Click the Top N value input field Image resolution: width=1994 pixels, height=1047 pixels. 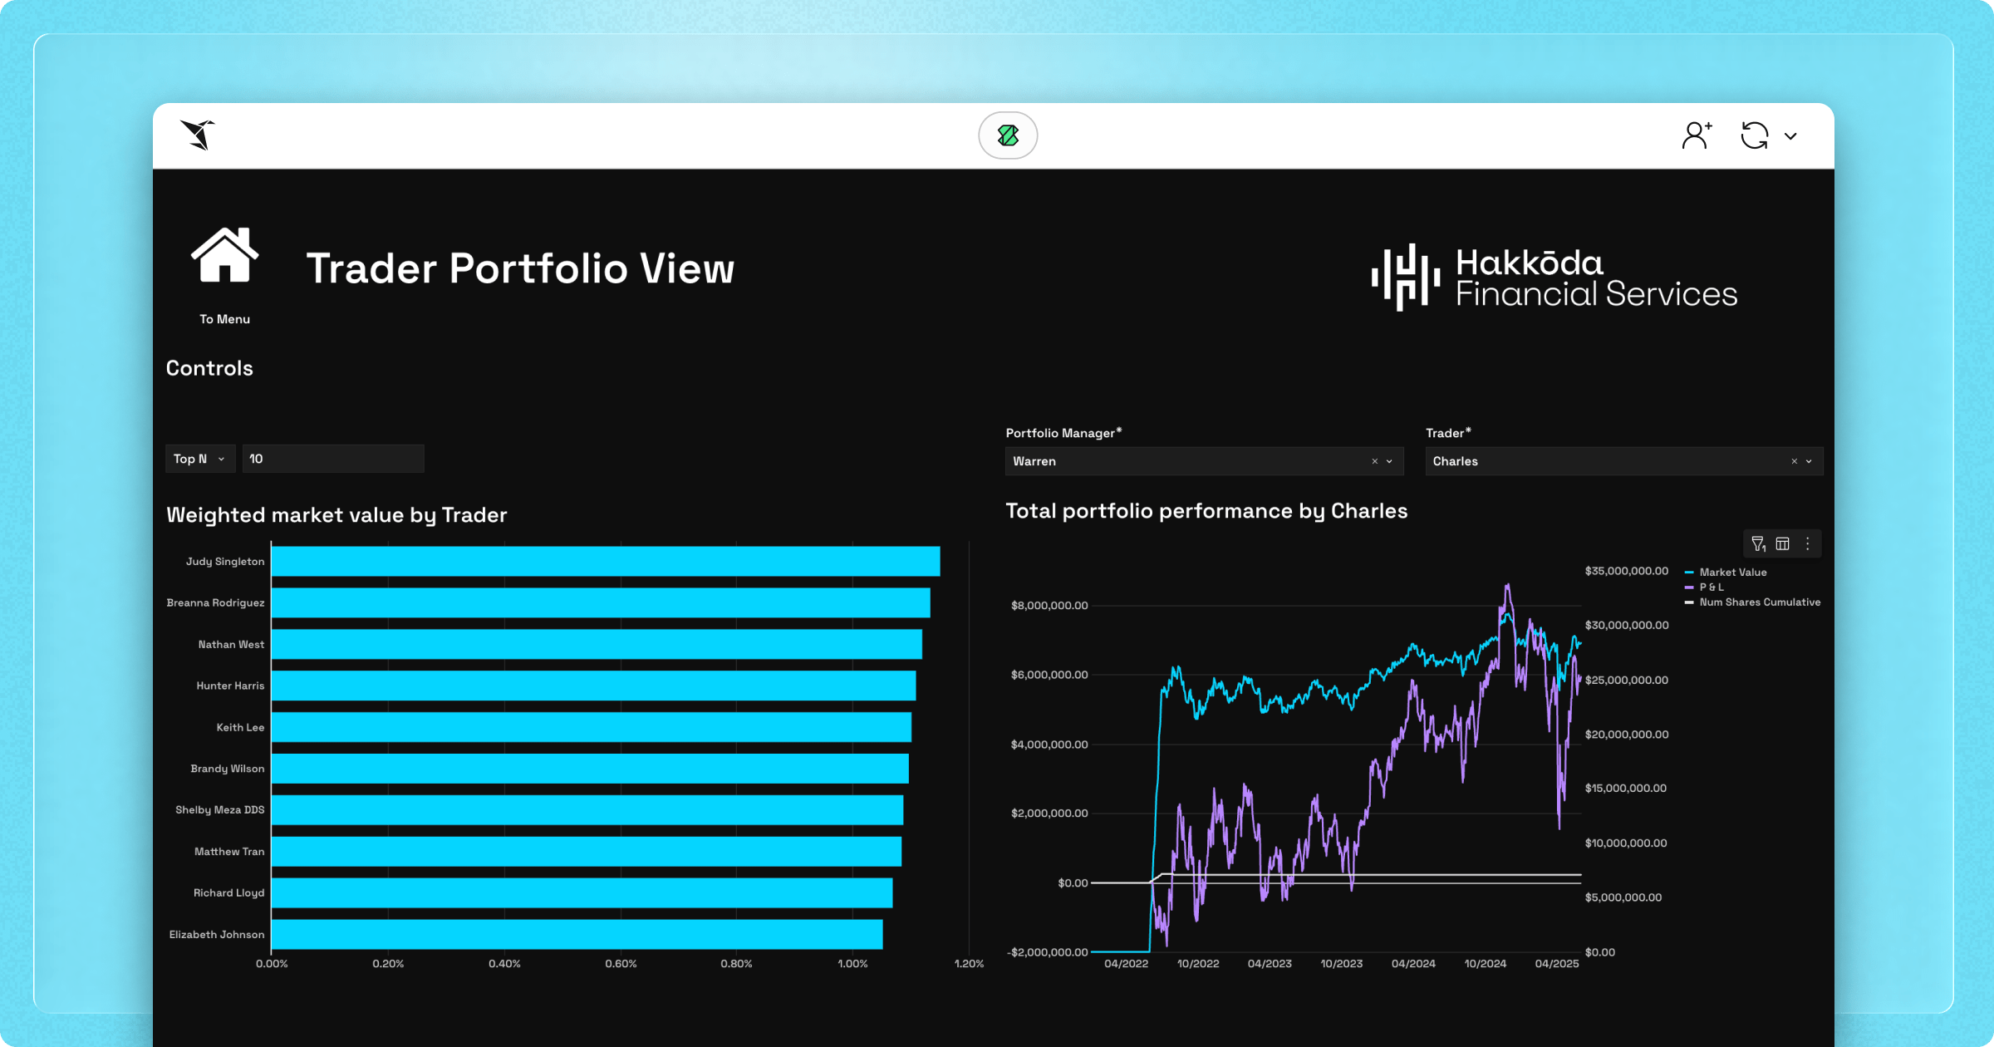tap(332, 459)
